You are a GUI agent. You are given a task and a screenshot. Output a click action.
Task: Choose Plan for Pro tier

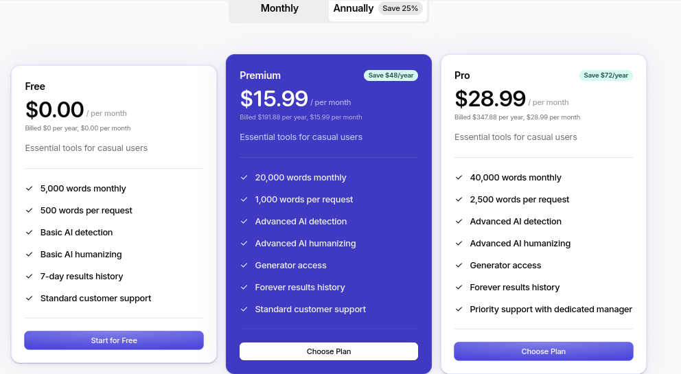[x=543, y=351]
